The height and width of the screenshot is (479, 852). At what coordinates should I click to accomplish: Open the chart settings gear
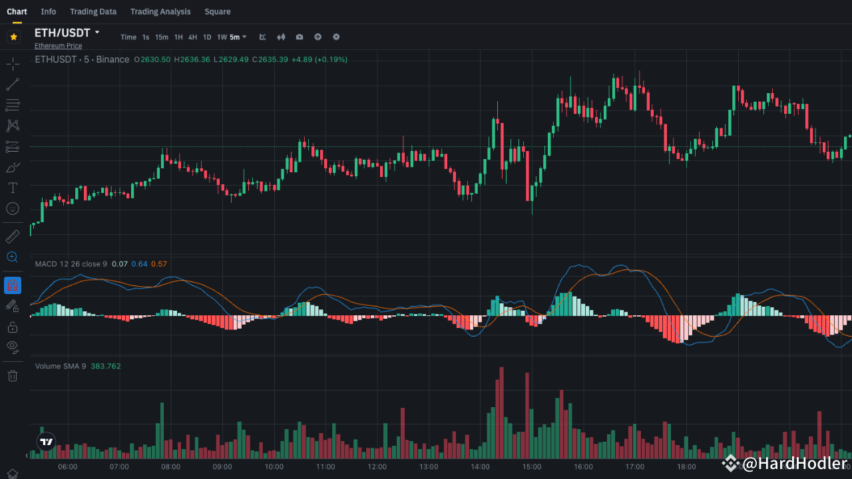point(336,37)
